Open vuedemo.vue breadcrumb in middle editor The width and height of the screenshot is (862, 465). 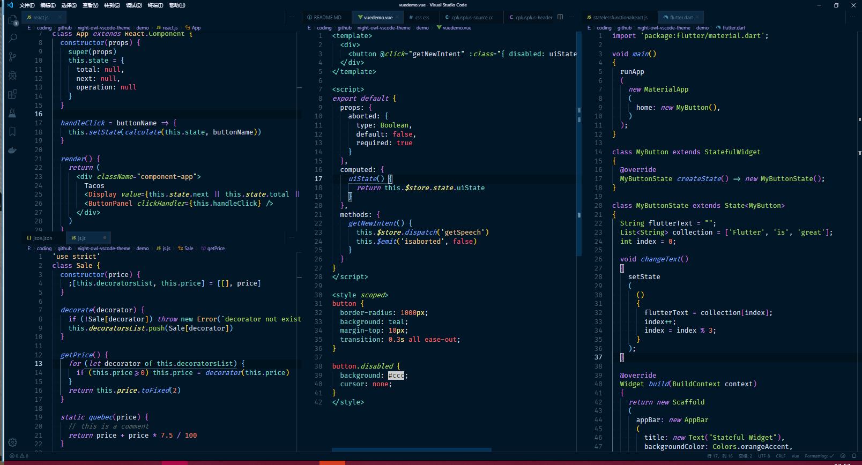tap(454, 28)
